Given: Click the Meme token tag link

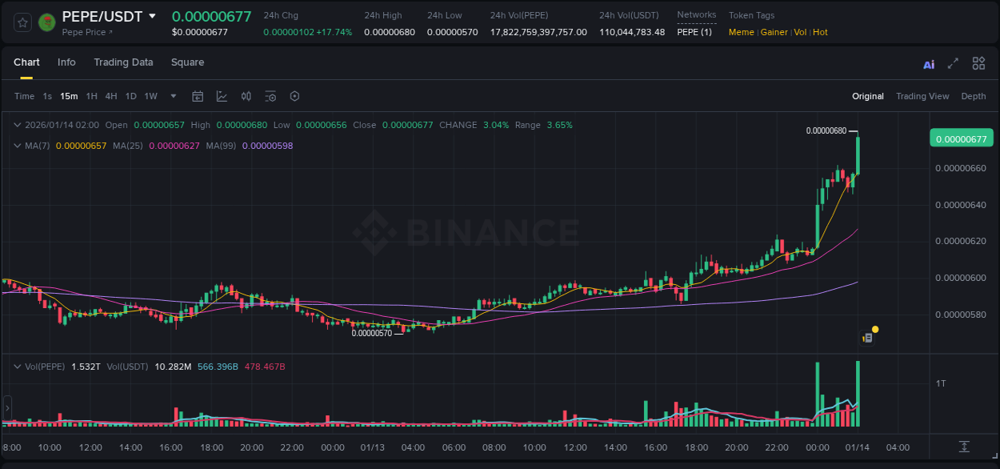Looking at the screenshot, I should coord(741,32).
